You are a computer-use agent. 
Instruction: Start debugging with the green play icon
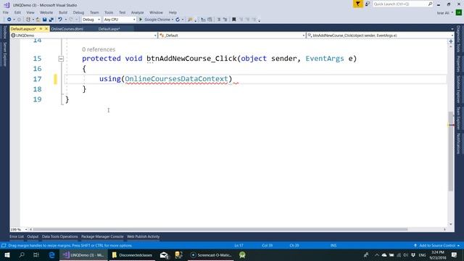click(x=141, y=20)
